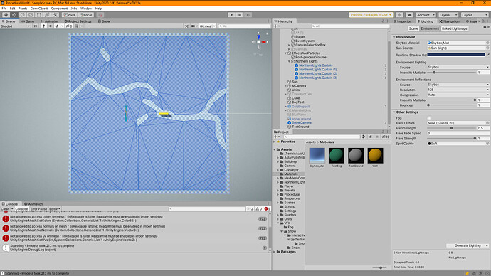The image size is (491, 276).
Task: Click the Generate Lighting button
Action: (468, 245)
